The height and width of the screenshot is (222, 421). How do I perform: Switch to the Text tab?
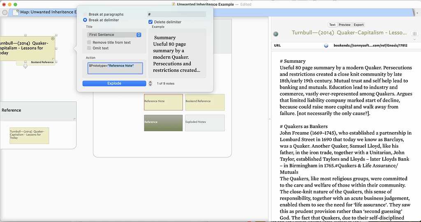tap(332, 25)
